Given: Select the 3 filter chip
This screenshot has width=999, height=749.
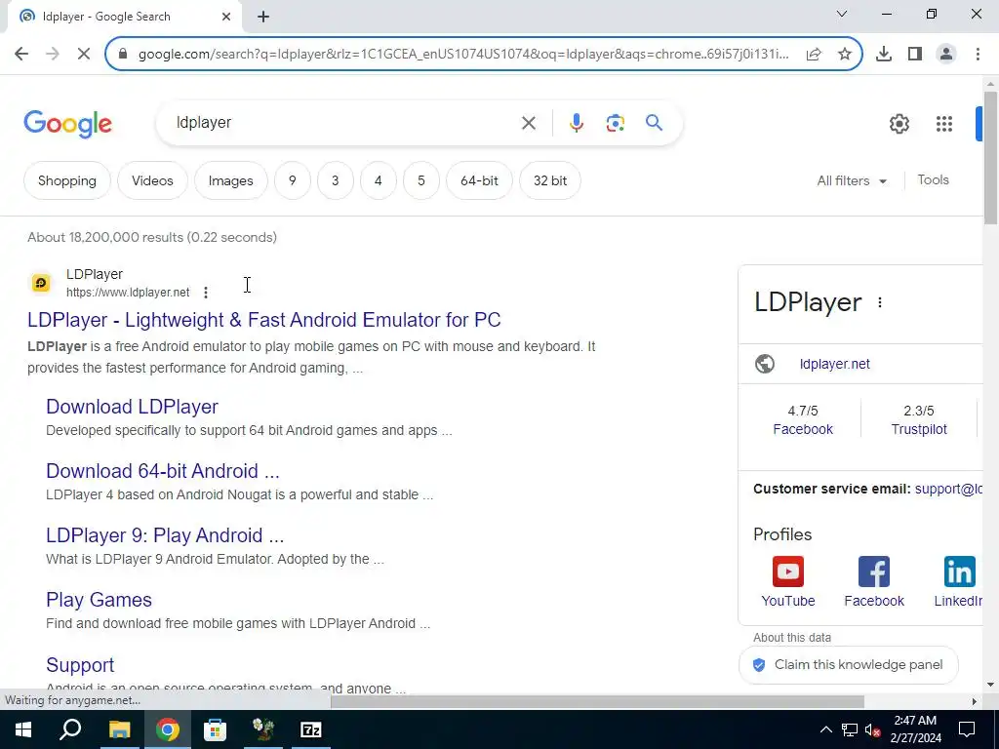Looking at the screenshot, I should 336,180.
